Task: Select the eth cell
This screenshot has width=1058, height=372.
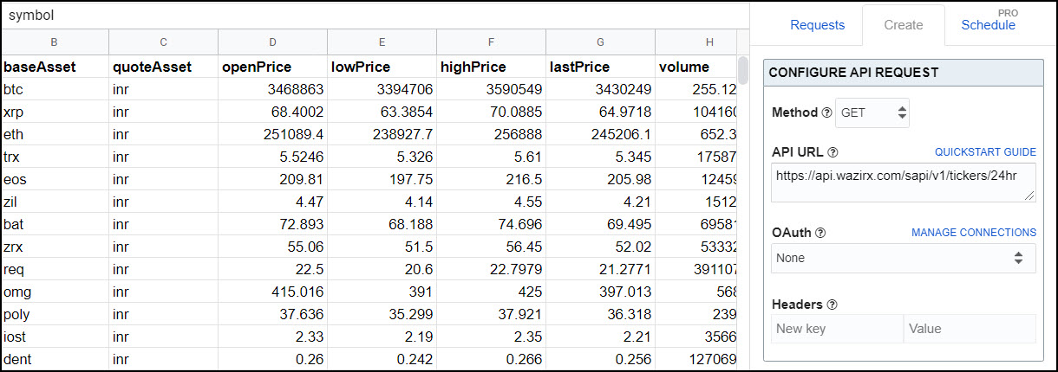Action: (55, 134)
